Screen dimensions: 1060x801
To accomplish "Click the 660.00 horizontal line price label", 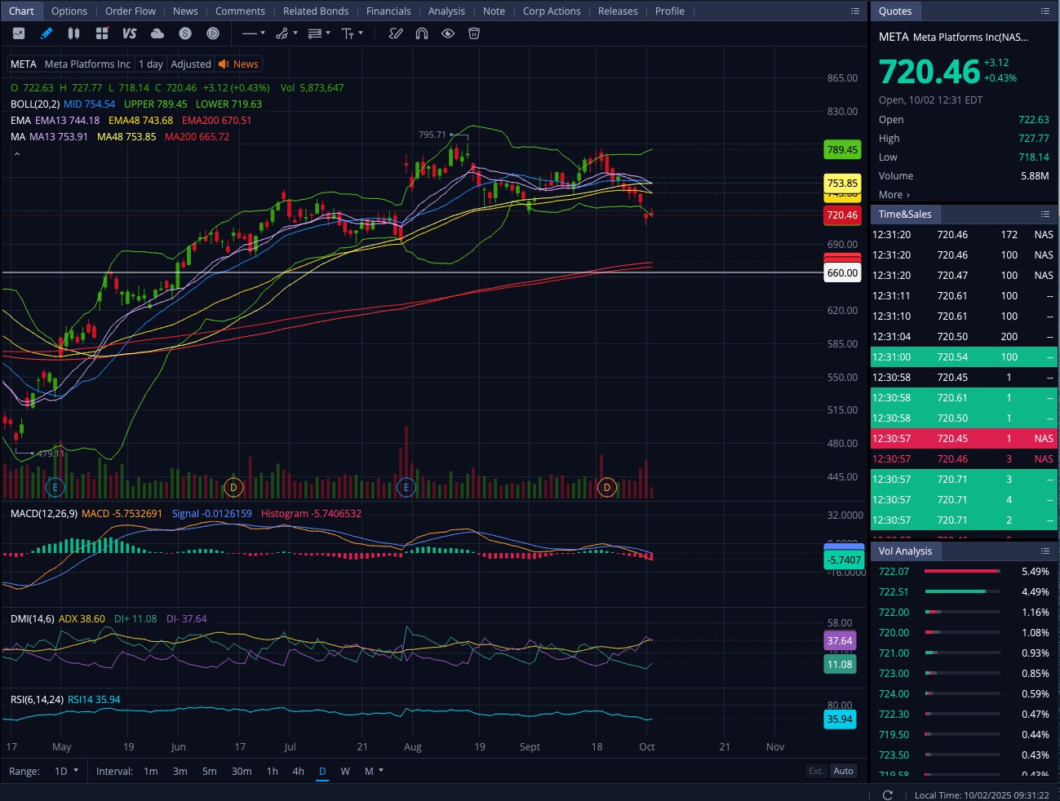I will tap(842, 272).
